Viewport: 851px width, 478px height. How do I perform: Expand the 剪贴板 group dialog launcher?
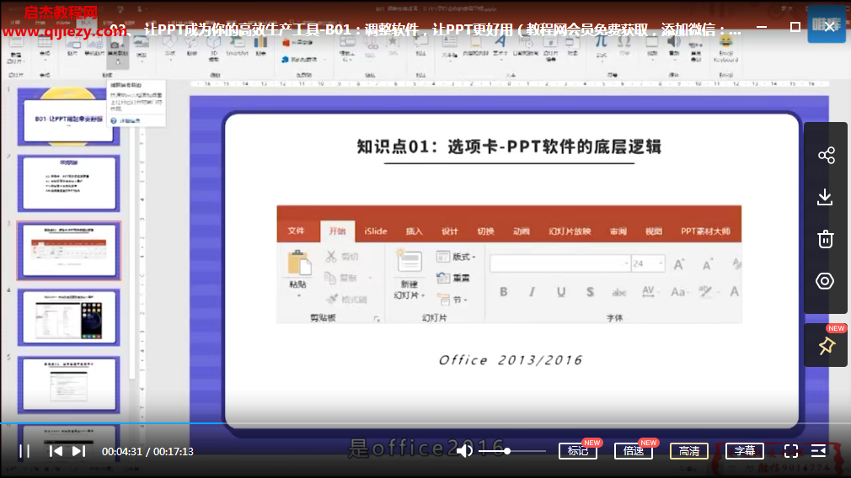(377, 319)
